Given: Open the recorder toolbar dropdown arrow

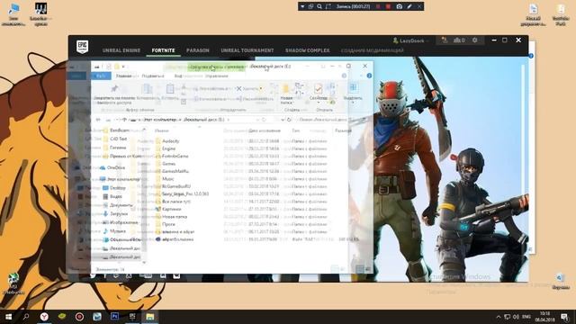Looking at the screenshot, I should click(x=302, y=6).
